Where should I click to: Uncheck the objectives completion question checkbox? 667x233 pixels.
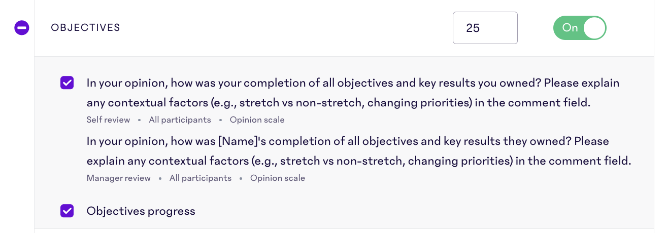[67, 83]
